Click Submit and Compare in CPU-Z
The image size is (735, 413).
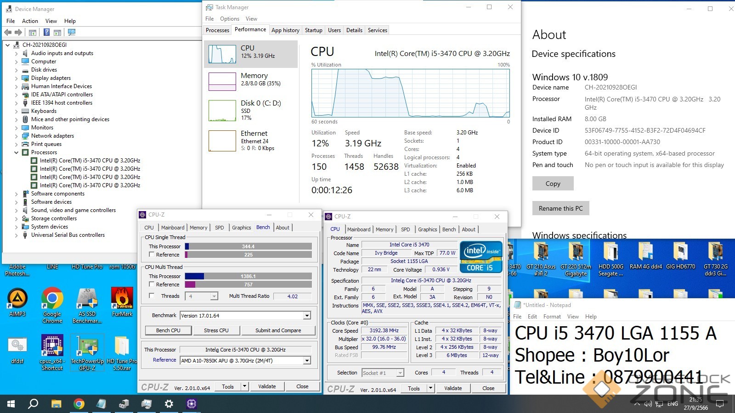pos(278,330)
